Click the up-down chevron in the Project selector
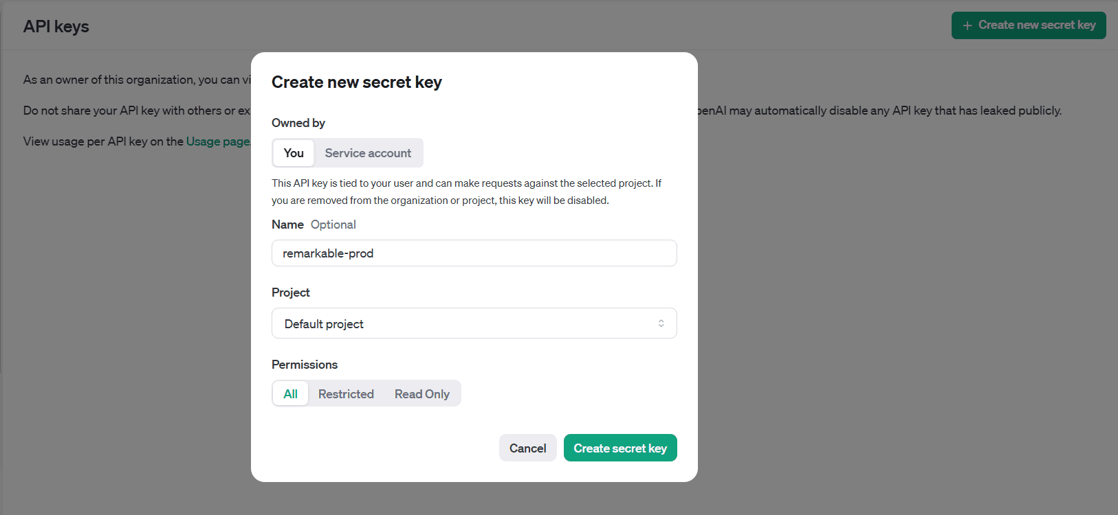Image resolution: width=1118 pixels, height=515 pixels. coord(661,323)
